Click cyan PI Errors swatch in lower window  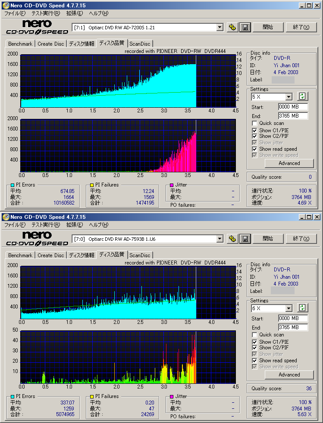point(13,397)
